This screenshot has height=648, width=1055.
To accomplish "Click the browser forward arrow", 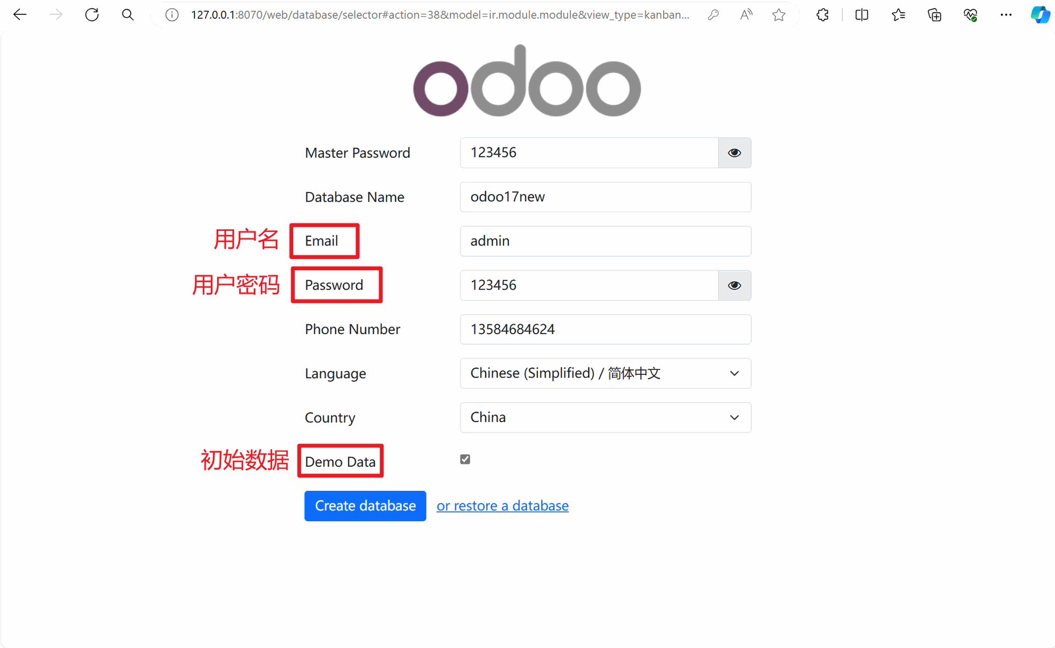I will [55, 15].
